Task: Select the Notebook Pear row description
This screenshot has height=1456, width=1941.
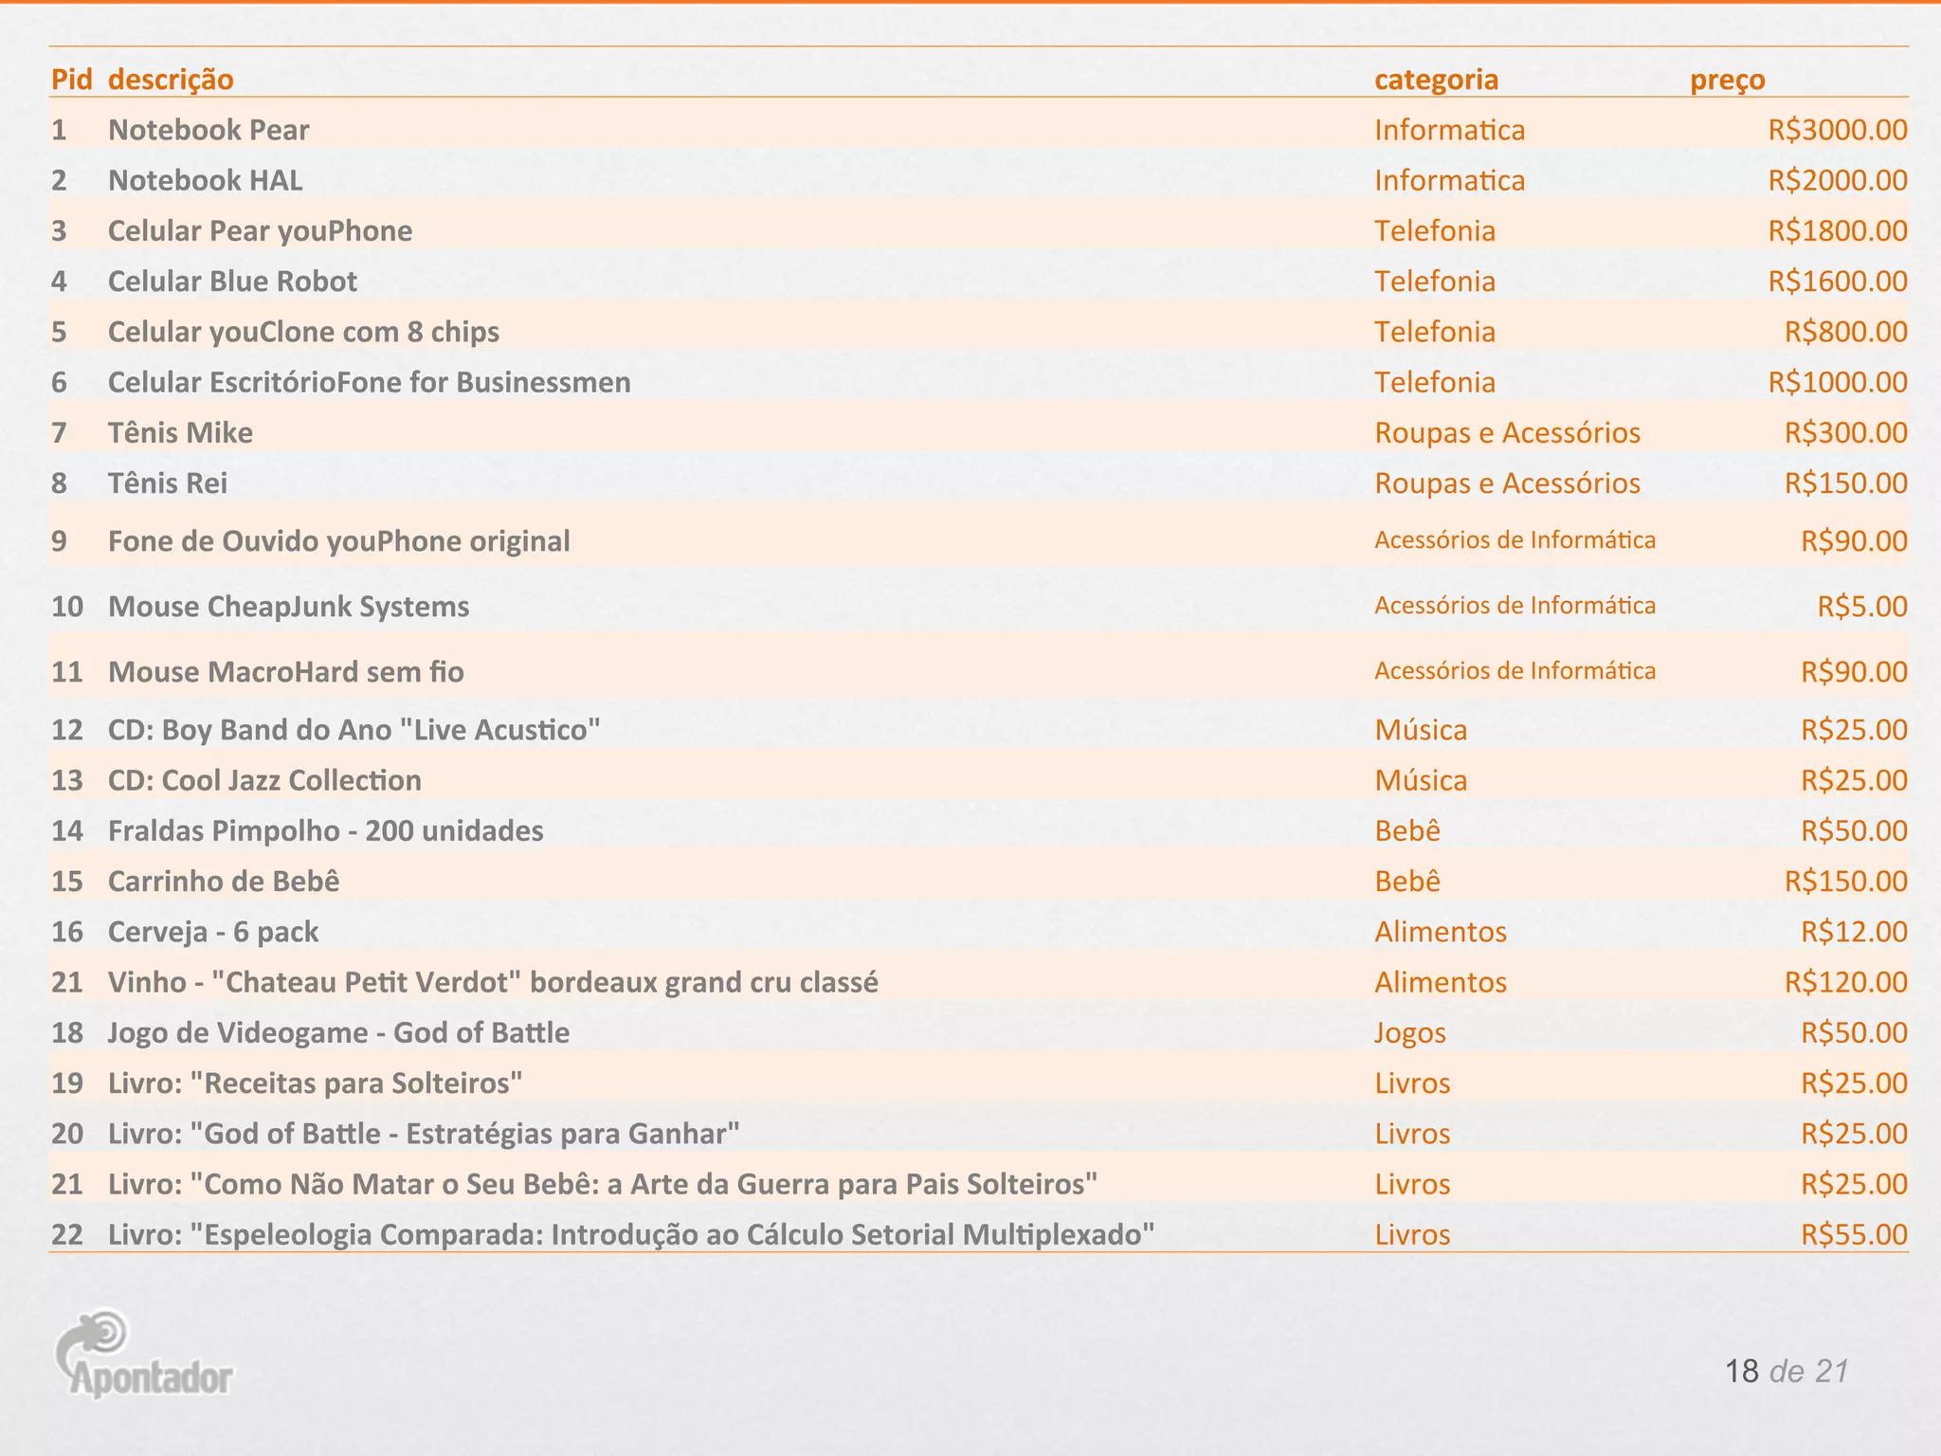Action: (209, 130)
